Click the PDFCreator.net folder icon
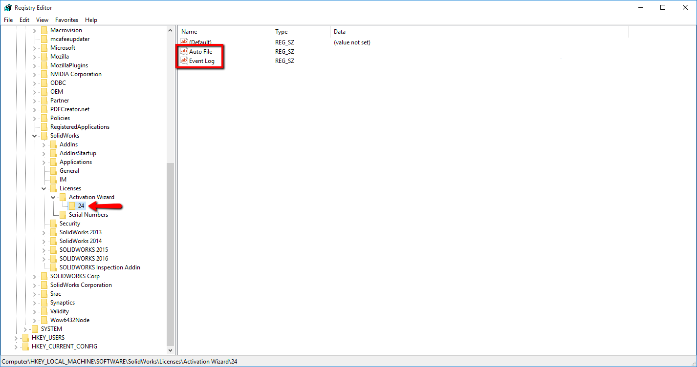The height and width of the screenshot is (367, 697). [45, 109]
